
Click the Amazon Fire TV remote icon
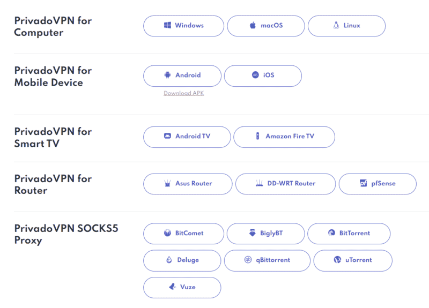[x=257, y=136]
